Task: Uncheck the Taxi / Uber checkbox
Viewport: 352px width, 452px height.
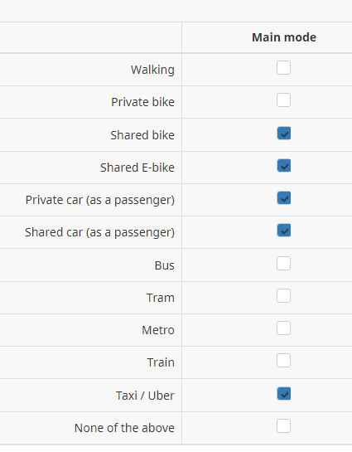Action: [284, 394]
